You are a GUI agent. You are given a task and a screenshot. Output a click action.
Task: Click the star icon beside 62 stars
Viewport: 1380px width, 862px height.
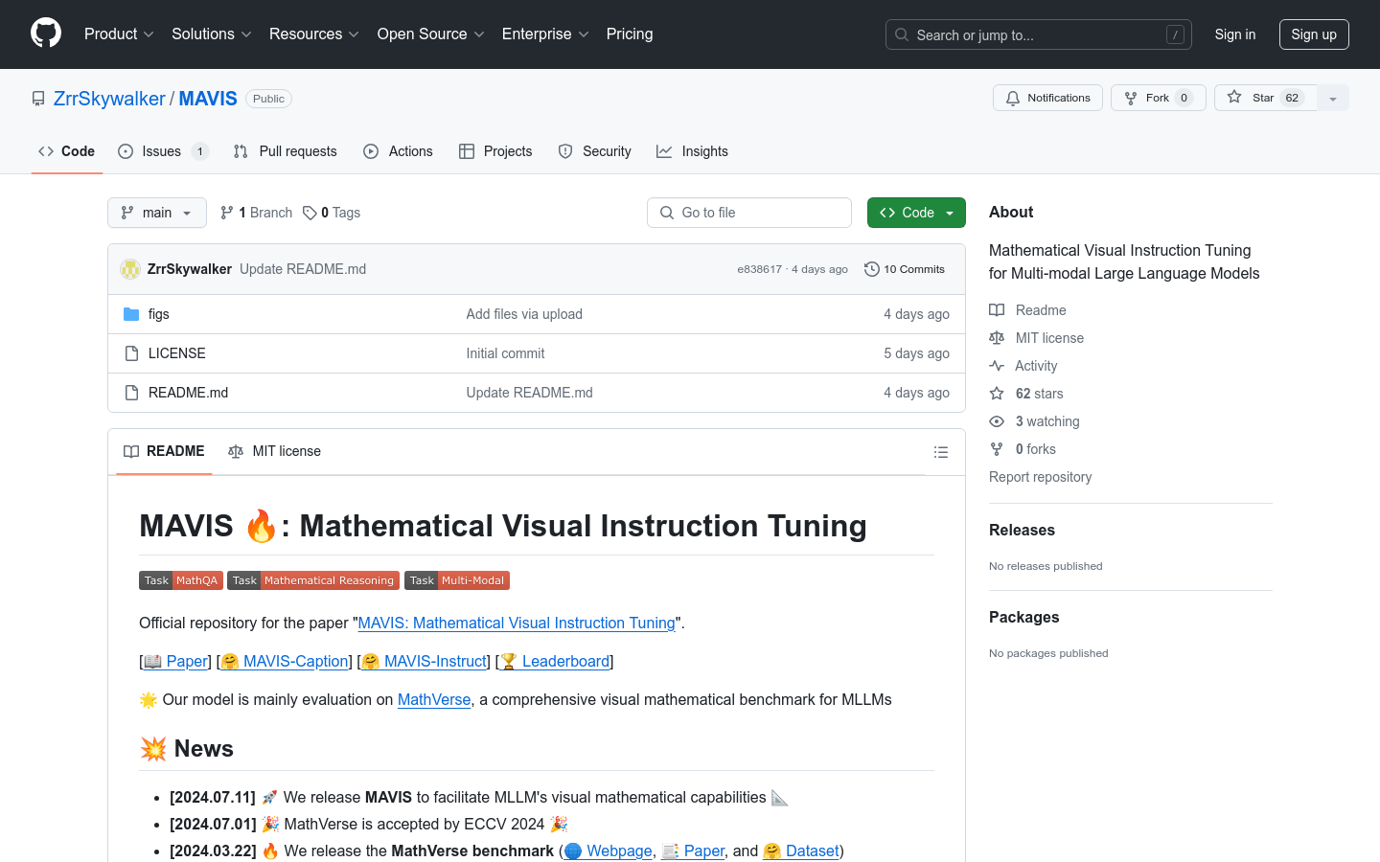point(997,394)
